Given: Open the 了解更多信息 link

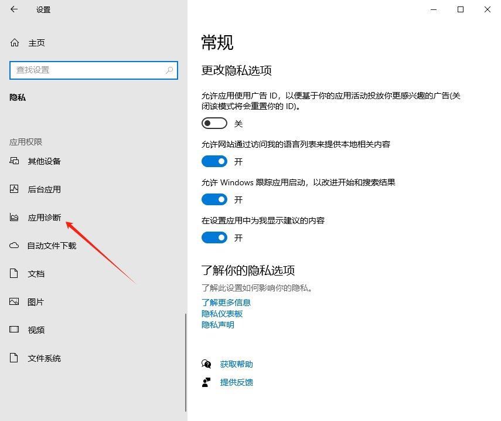Looking at the screenshot, I should 226,303.
